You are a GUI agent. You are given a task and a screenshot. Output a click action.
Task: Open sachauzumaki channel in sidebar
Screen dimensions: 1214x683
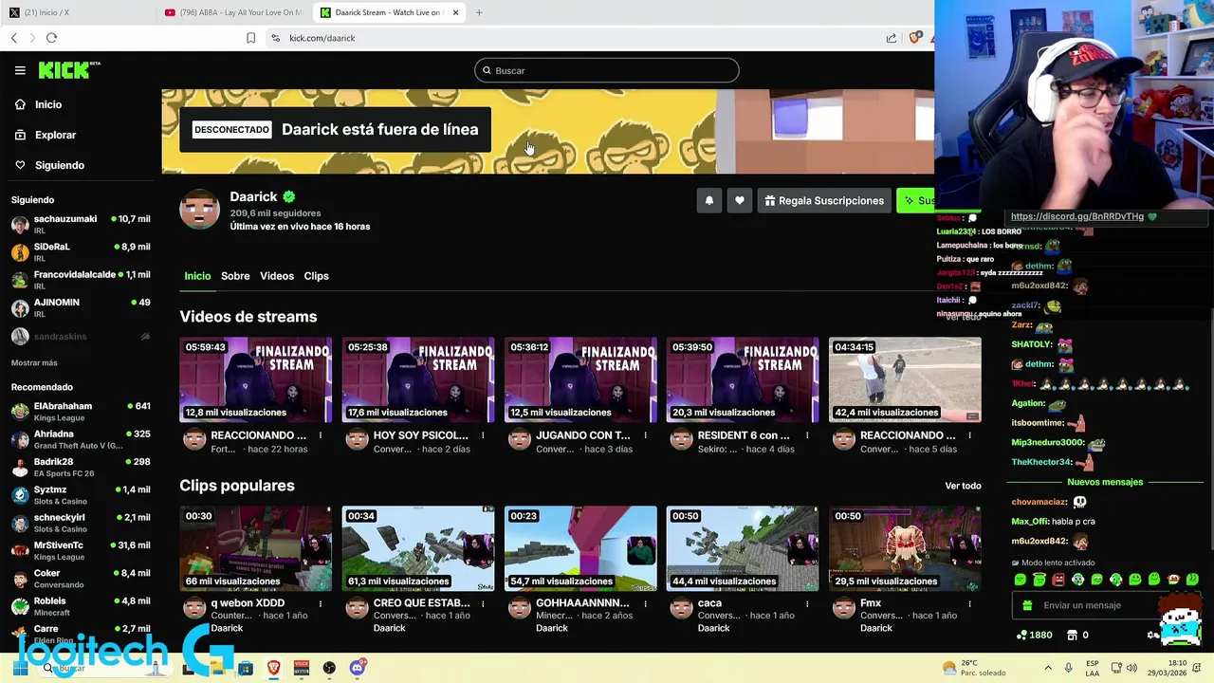click(x=81, y=224)
